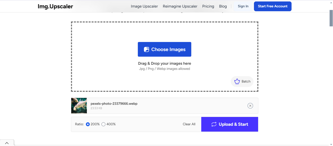Click the Upload & Start button
Viewport: 333px width, 146px height.
230,124
